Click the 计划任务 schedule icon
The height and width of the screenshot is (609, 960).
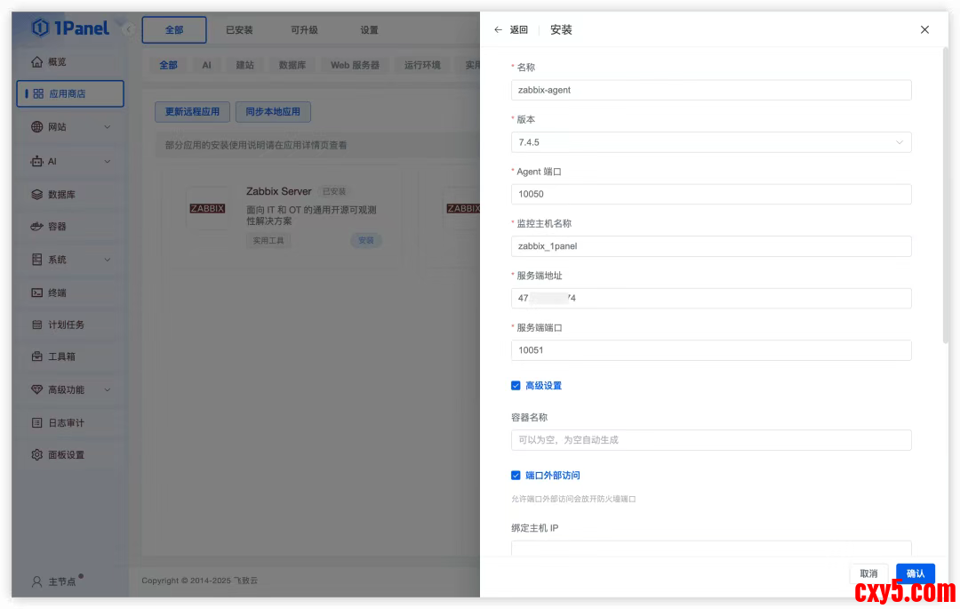pos(36,325)
